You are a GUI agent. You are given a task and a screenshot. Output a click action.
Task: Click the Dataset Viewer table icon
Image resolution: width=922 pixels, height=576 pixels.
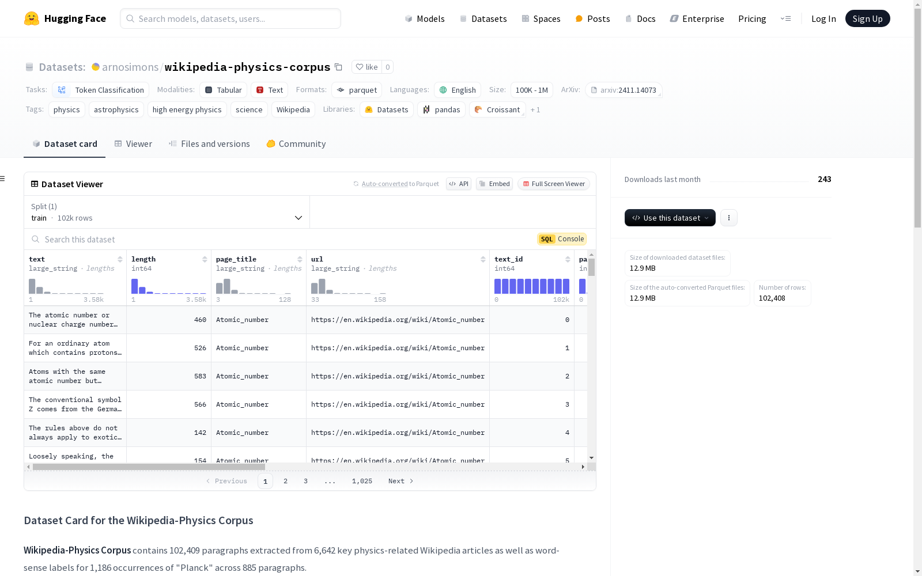pos(35,184)
